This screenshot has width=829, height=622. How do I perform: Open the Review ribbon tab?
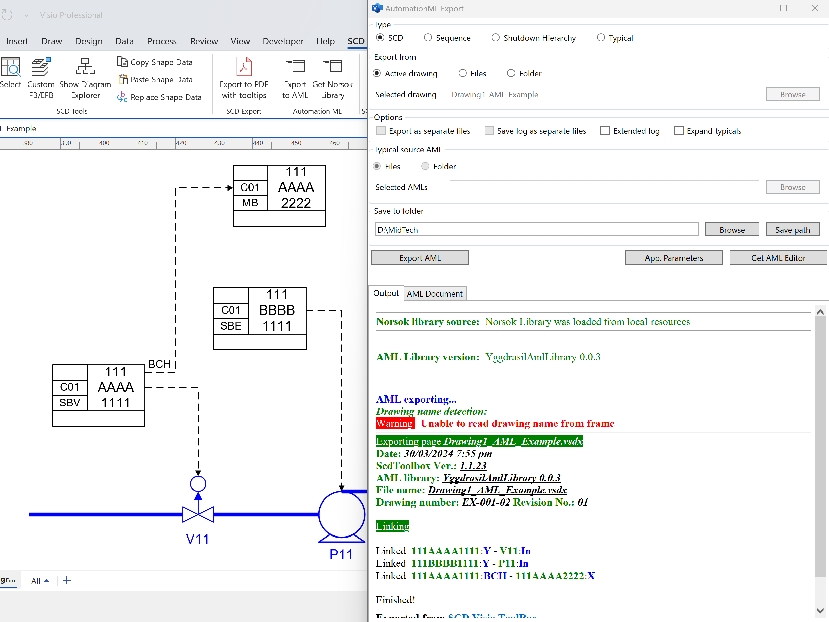[204, 41]
